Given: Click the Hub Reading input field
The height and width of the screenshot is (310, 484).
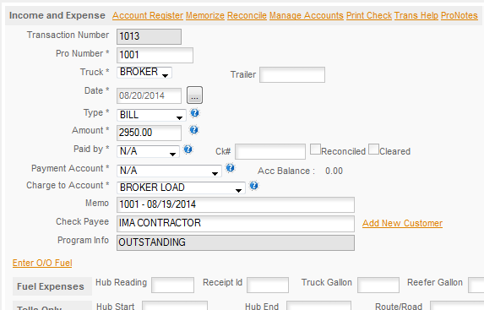Looking at the screenshot, I should (x=172, y=285).
